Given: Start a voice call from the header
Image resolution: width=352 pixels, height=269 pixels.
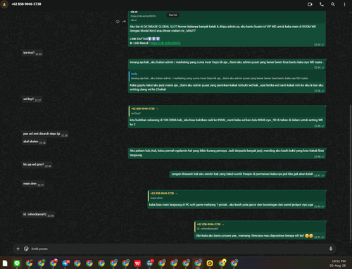Looking at the screenshot, I should pos(322,4).
